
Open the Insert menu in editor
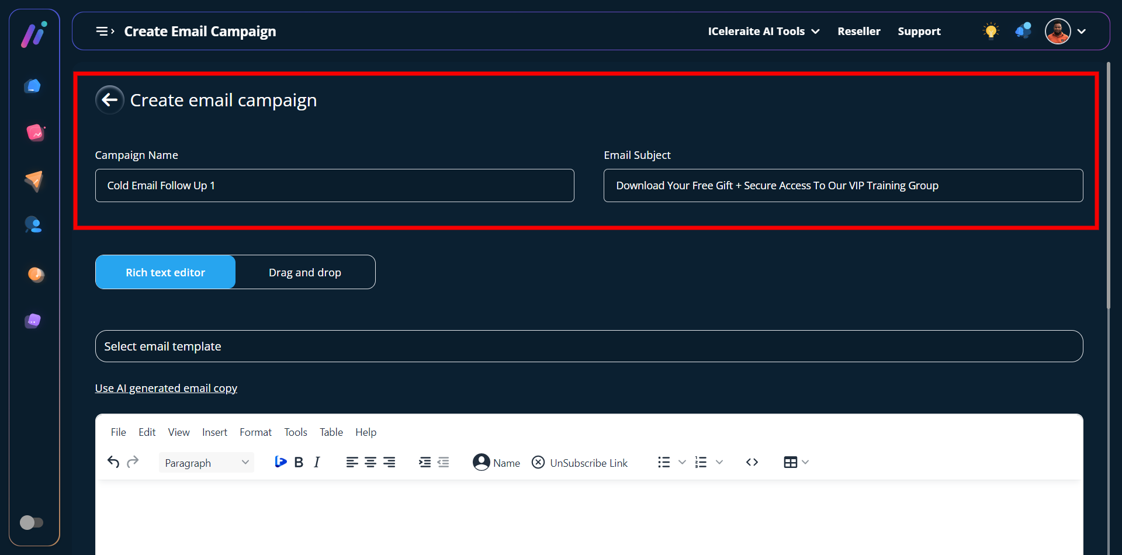(x=214, y=432)
